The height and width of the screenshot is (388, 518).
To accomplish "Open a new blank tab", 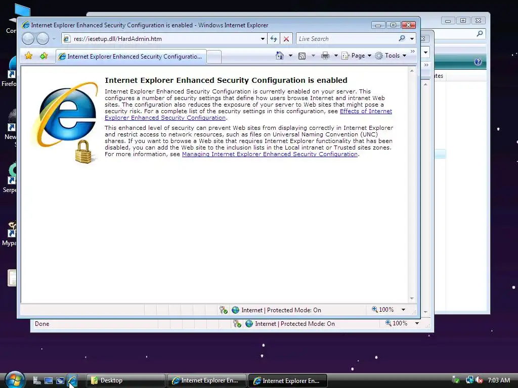I will (214, 57).
